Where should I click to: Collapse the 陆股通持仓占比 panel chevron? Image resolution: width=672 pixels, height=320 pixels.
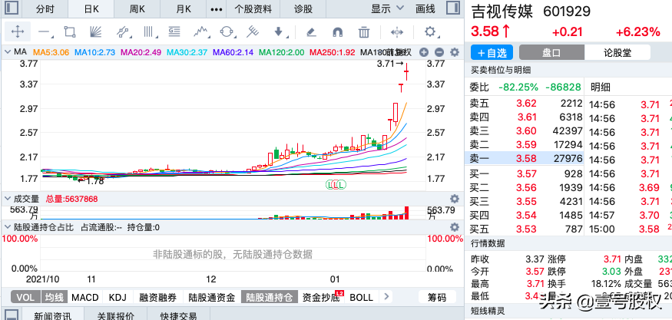(x=7, y=227)
